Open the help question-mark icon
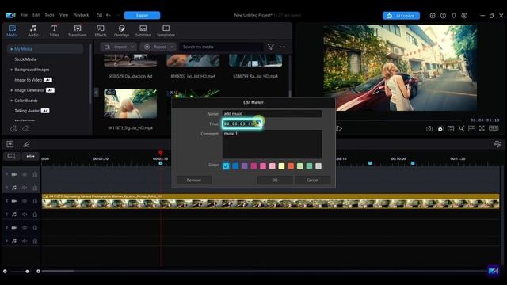The width and height of the screenshot is (507, 285). point(443,16)
